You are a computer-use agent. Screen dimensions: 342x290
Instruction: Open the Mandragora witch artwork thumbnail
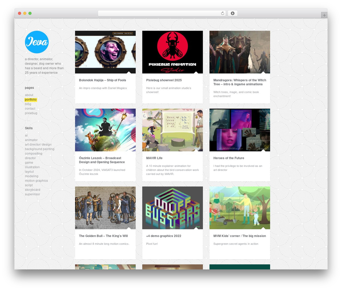click(x=240, y=52)
